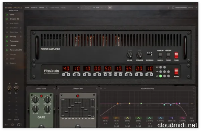Screen dimensions: 201x131
Task: Toggle the Graphic EQ power icon in the sidebar
Action: pos(7,19)
